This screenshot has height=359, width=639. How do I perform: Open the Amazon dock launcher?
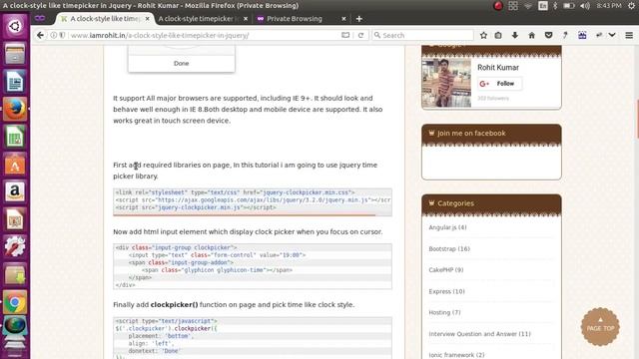(x=15, y=191)
